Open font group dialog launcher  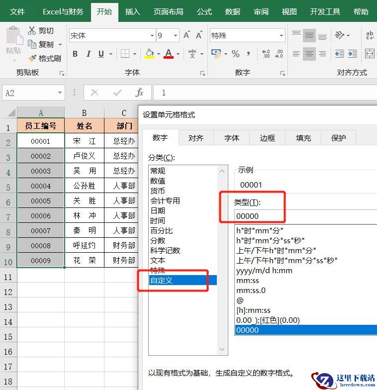(203, 73)
